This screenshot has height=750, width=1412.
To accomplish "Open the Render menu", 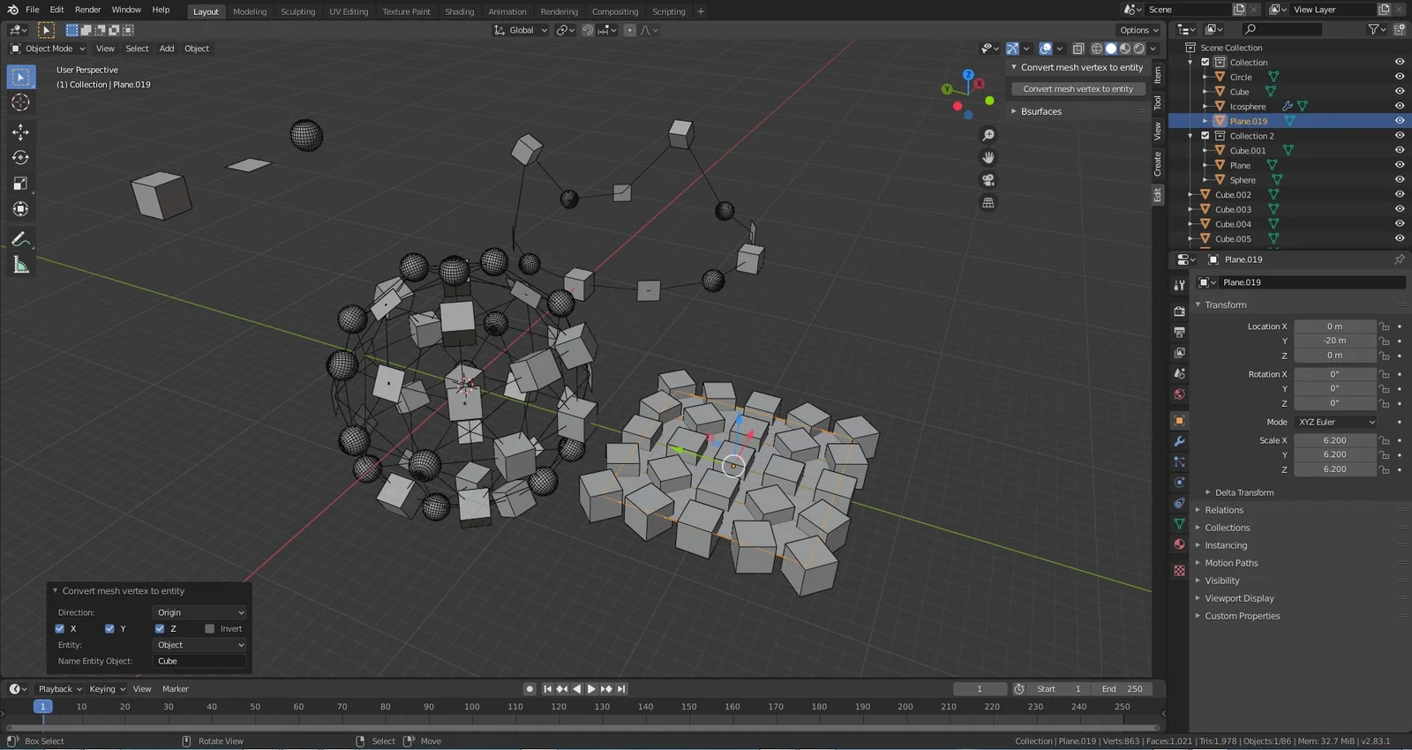I will (87, 10).
